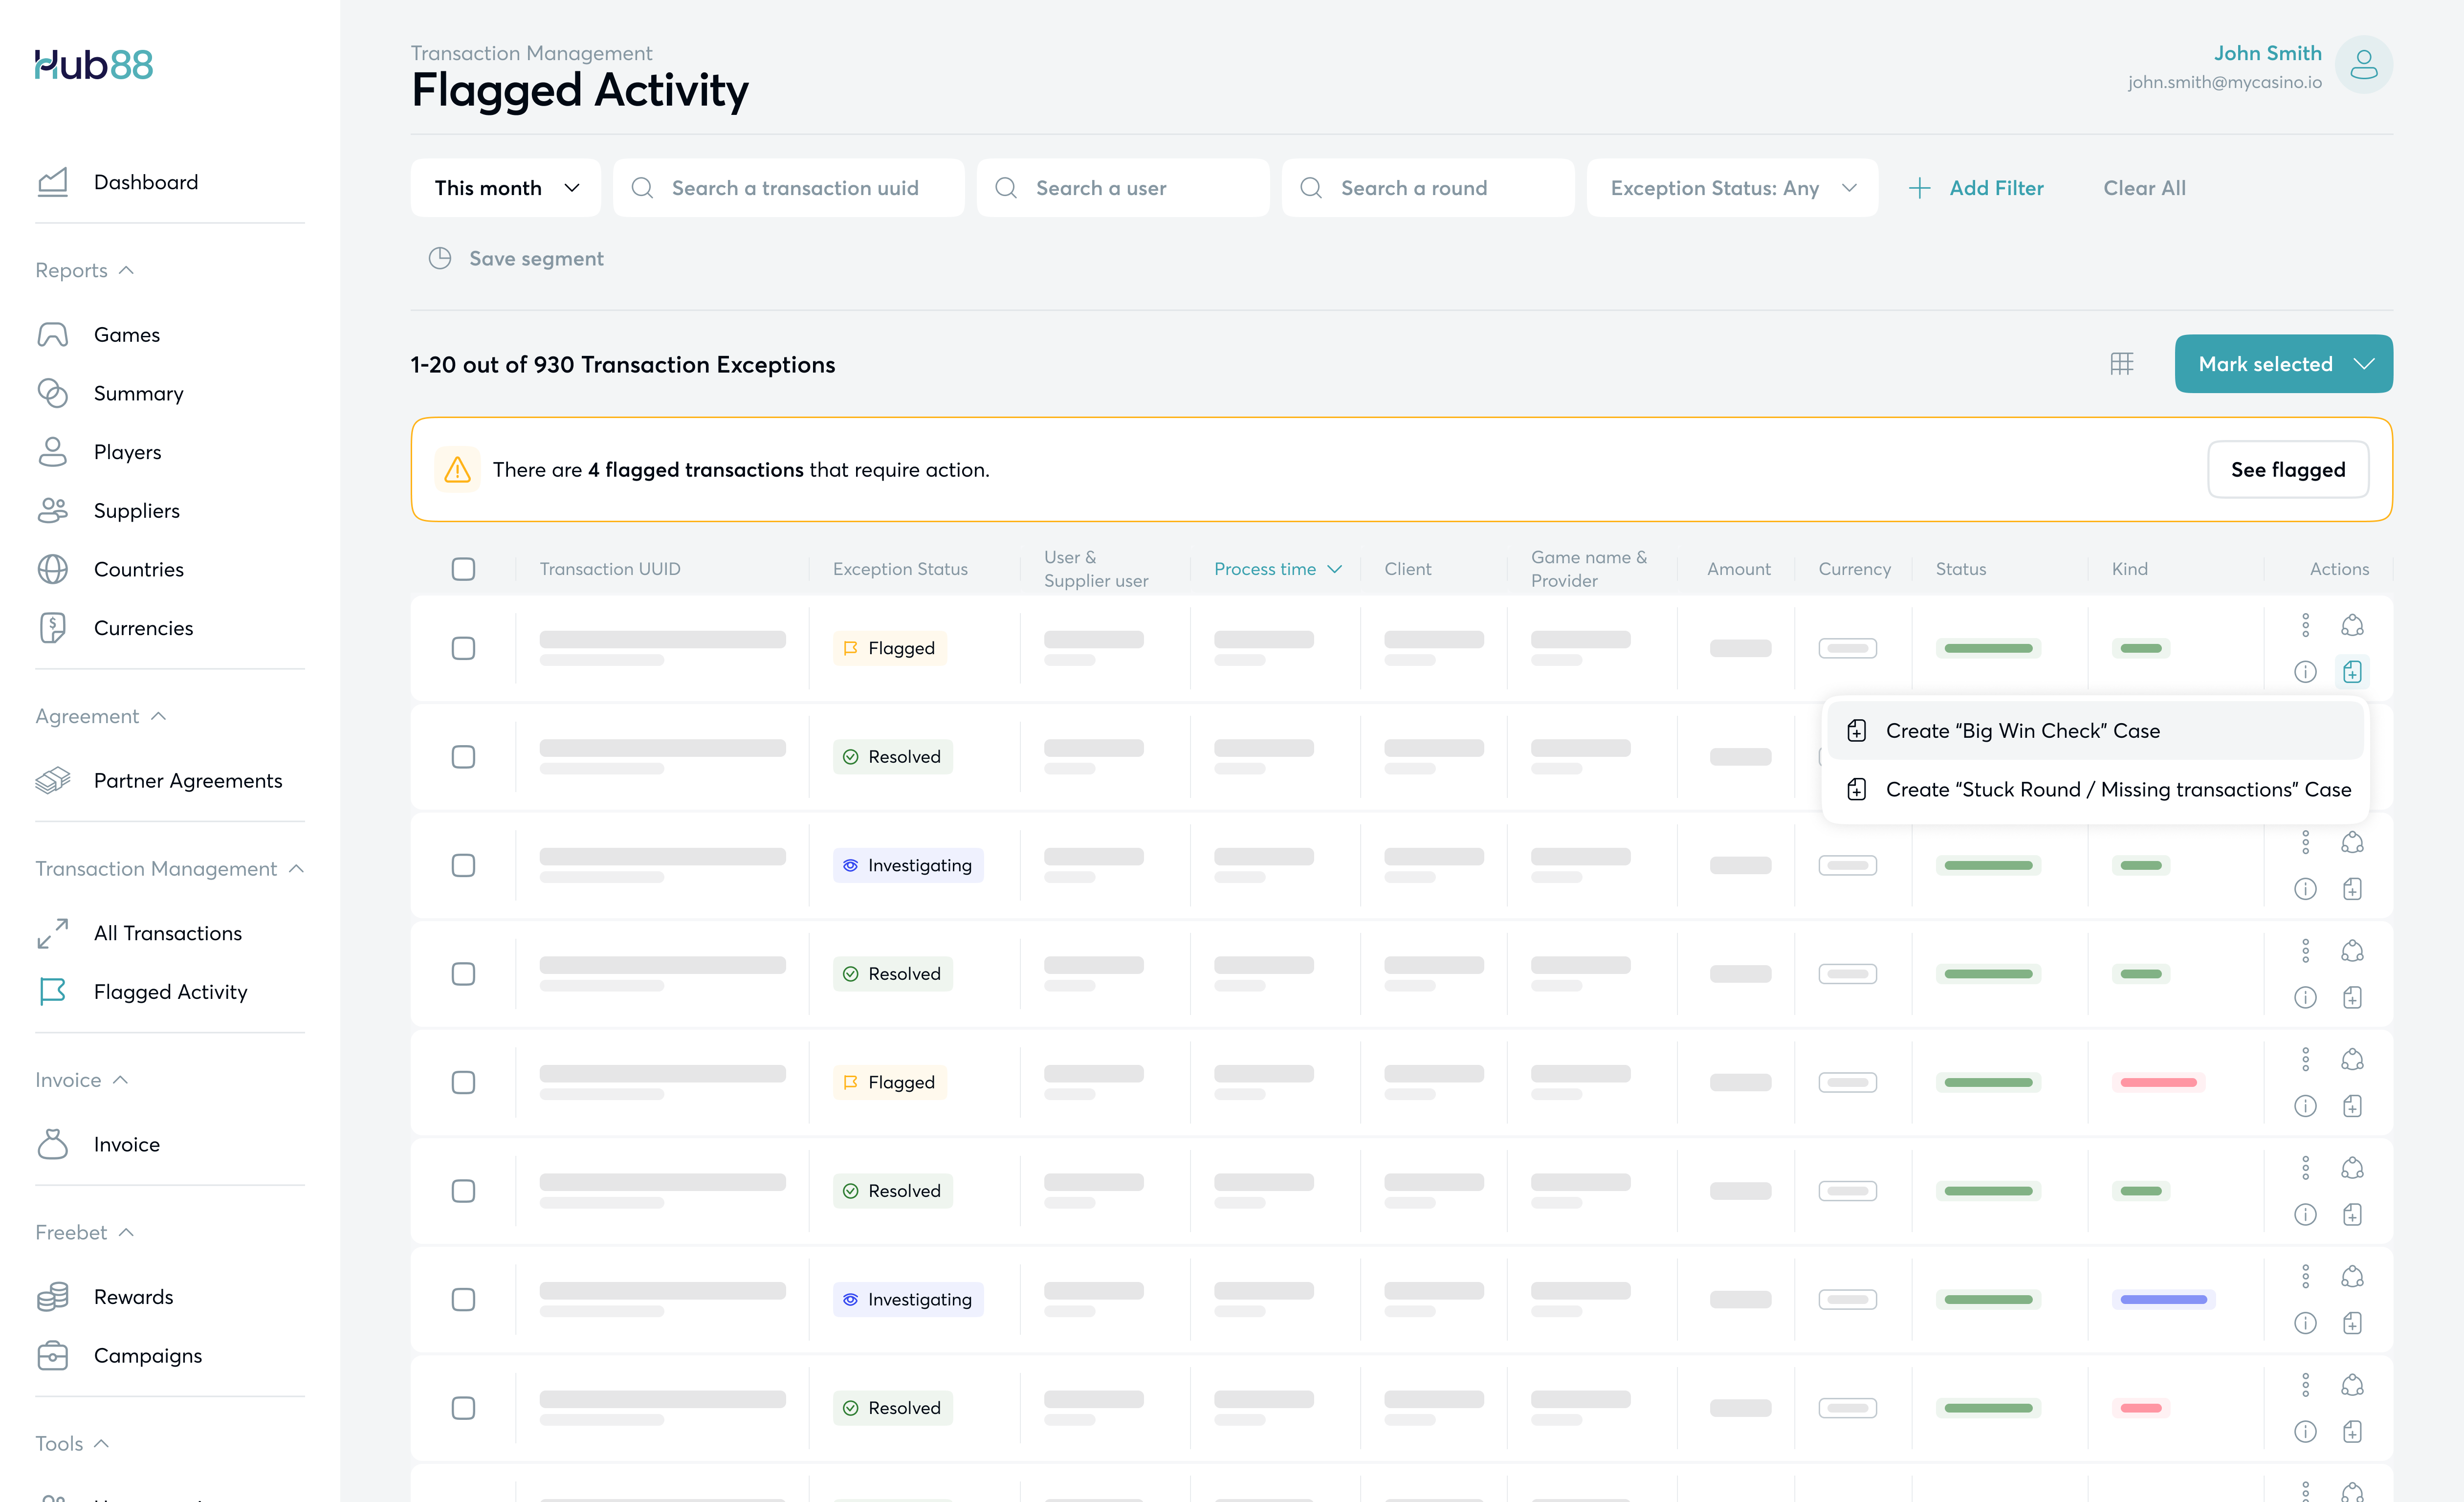Expand the Mark selected dropdown
Screen dimensions: 2464x1502
(2283, 364)
